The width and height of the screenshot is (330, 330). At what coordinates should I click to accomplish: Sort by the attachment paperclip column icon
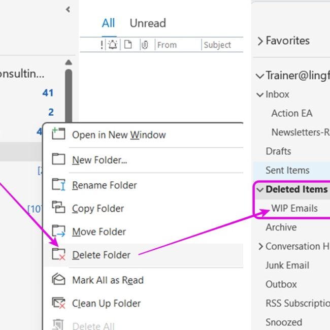[145, 45]
